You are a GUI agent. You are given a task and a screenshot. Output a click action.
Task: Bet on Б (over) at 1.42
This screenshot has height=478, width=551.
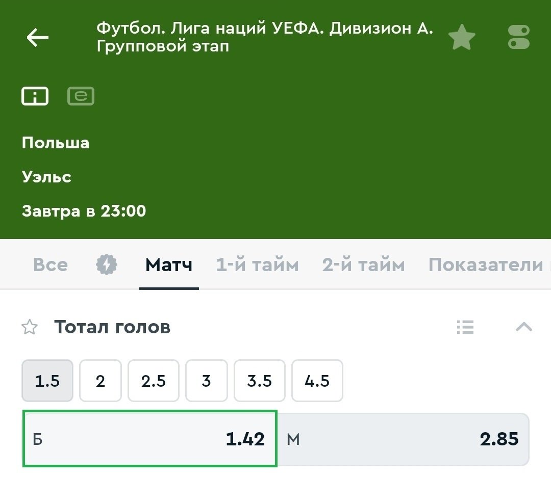(x=149, y=439)
